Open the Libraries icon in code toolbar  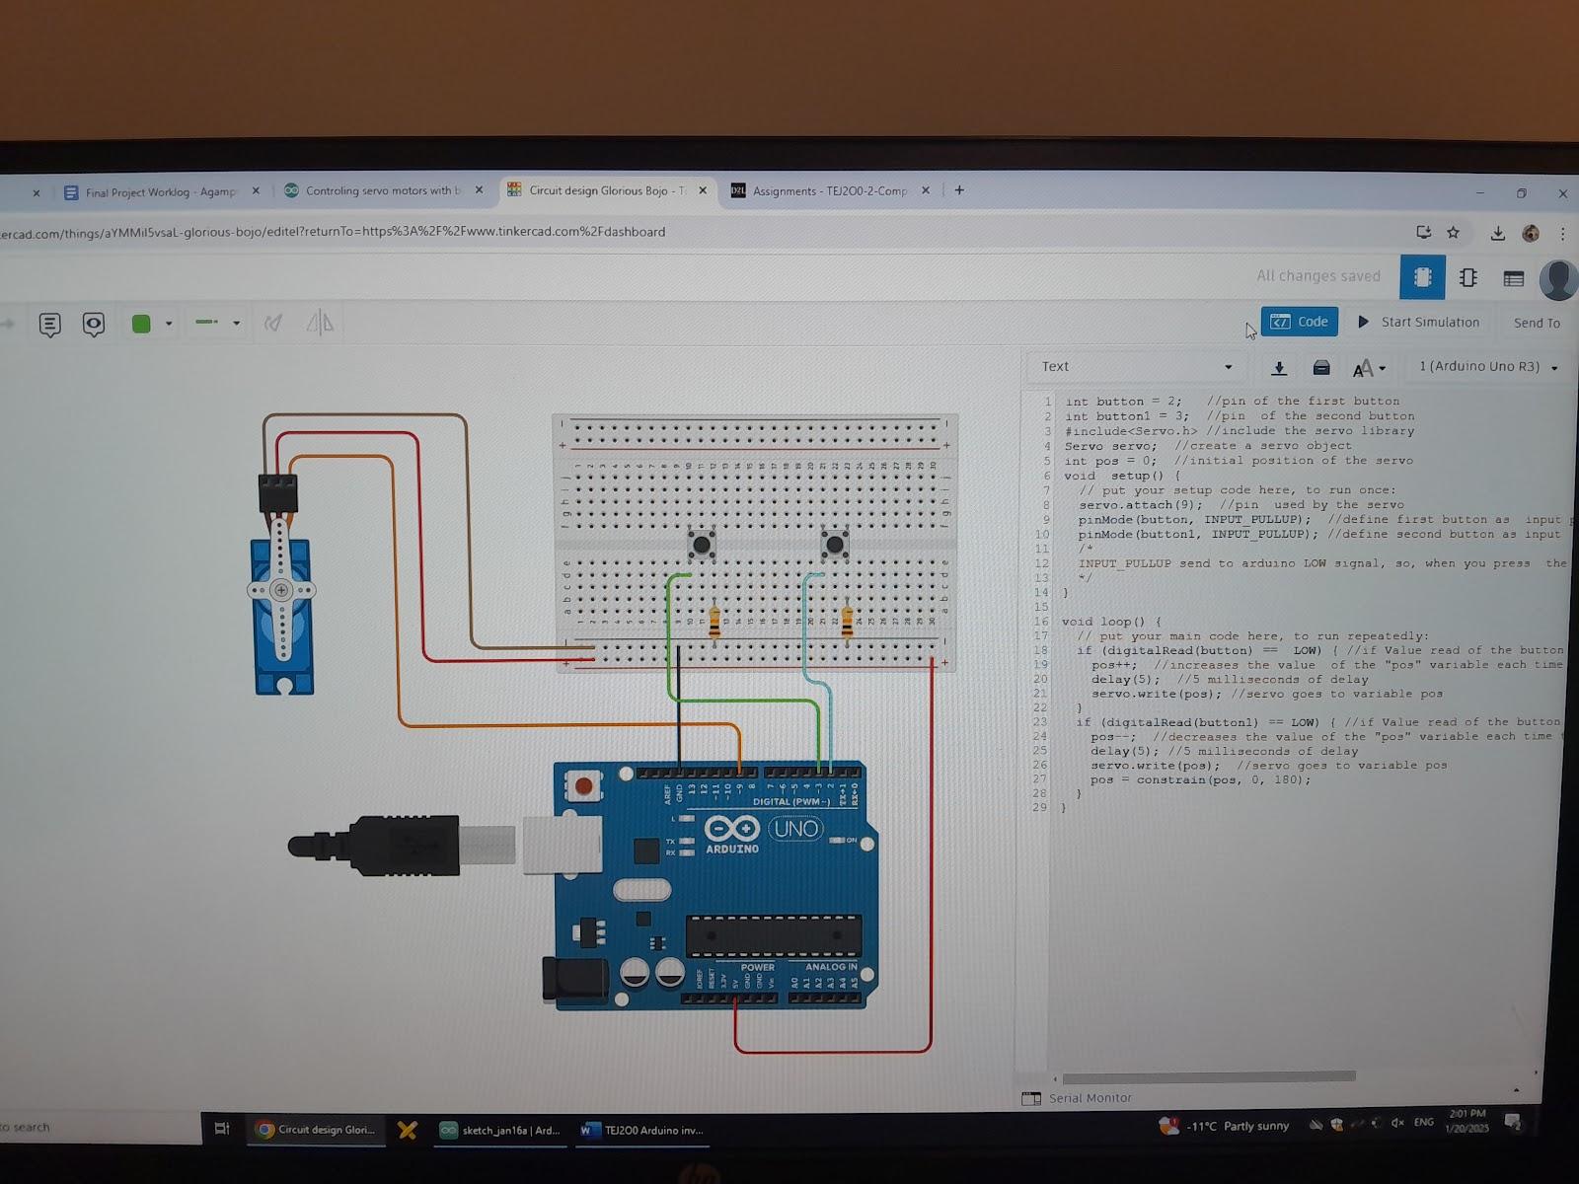(1321, 368)
